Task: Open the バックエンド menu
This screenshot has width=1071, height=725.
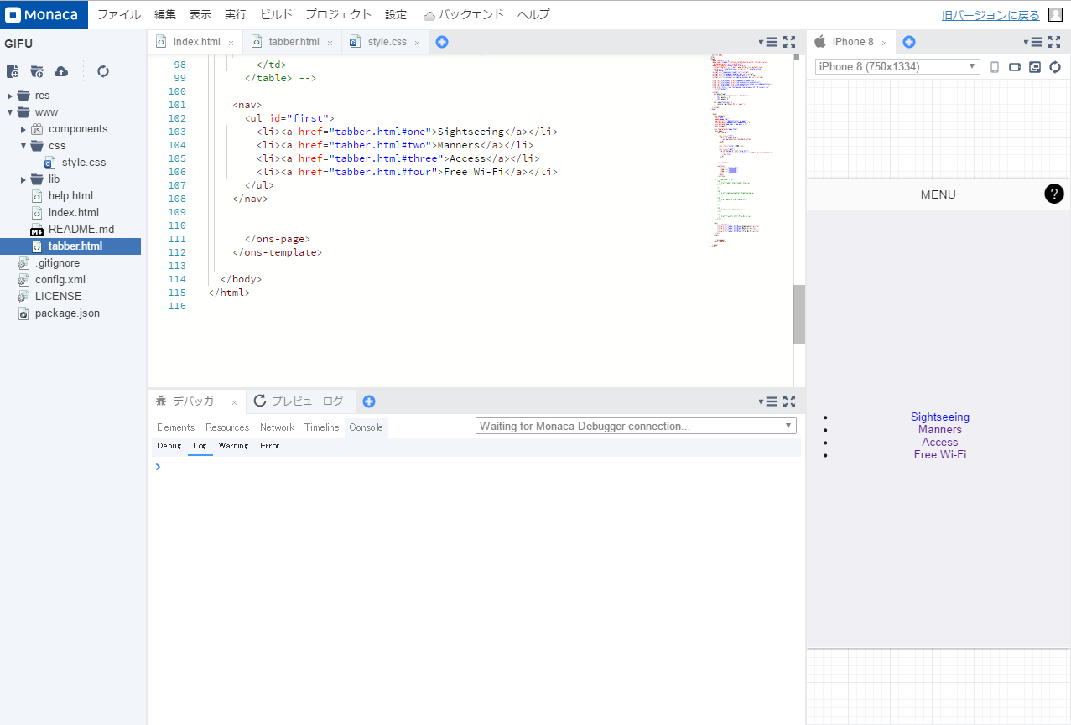Action: (x=464, y=14)
